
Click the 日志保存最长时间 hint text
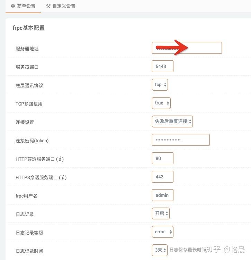point(187,250)
